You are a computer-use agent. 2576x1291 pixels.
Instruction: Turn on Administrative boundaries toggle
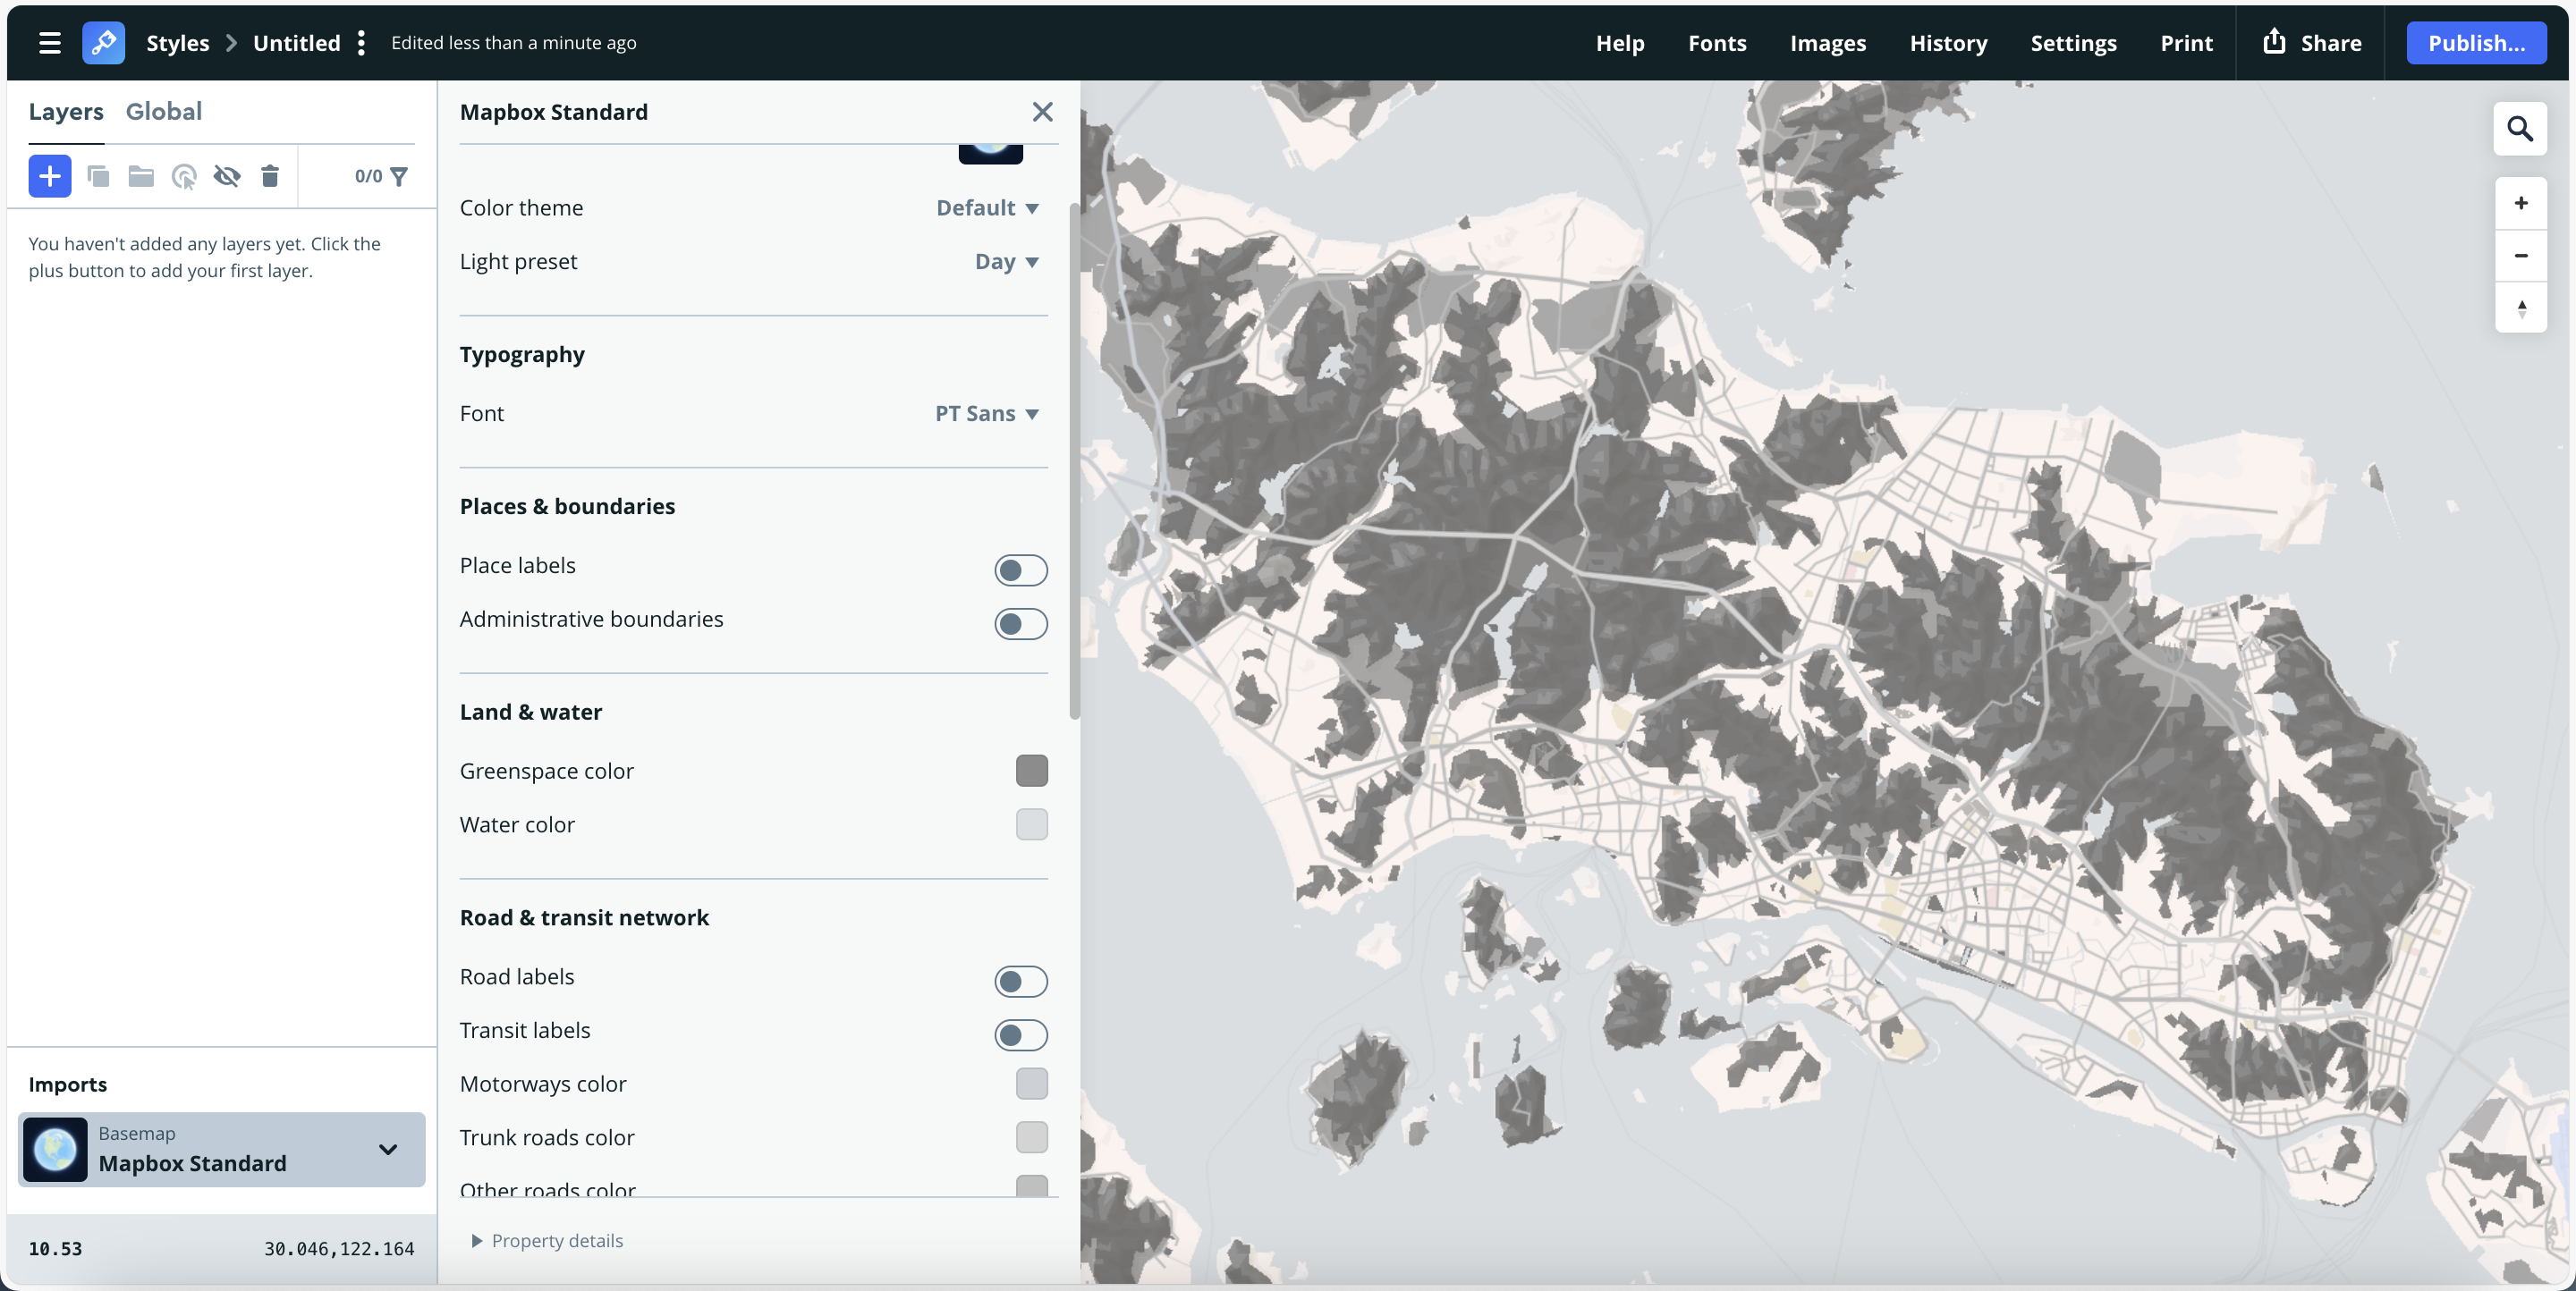1020,623
